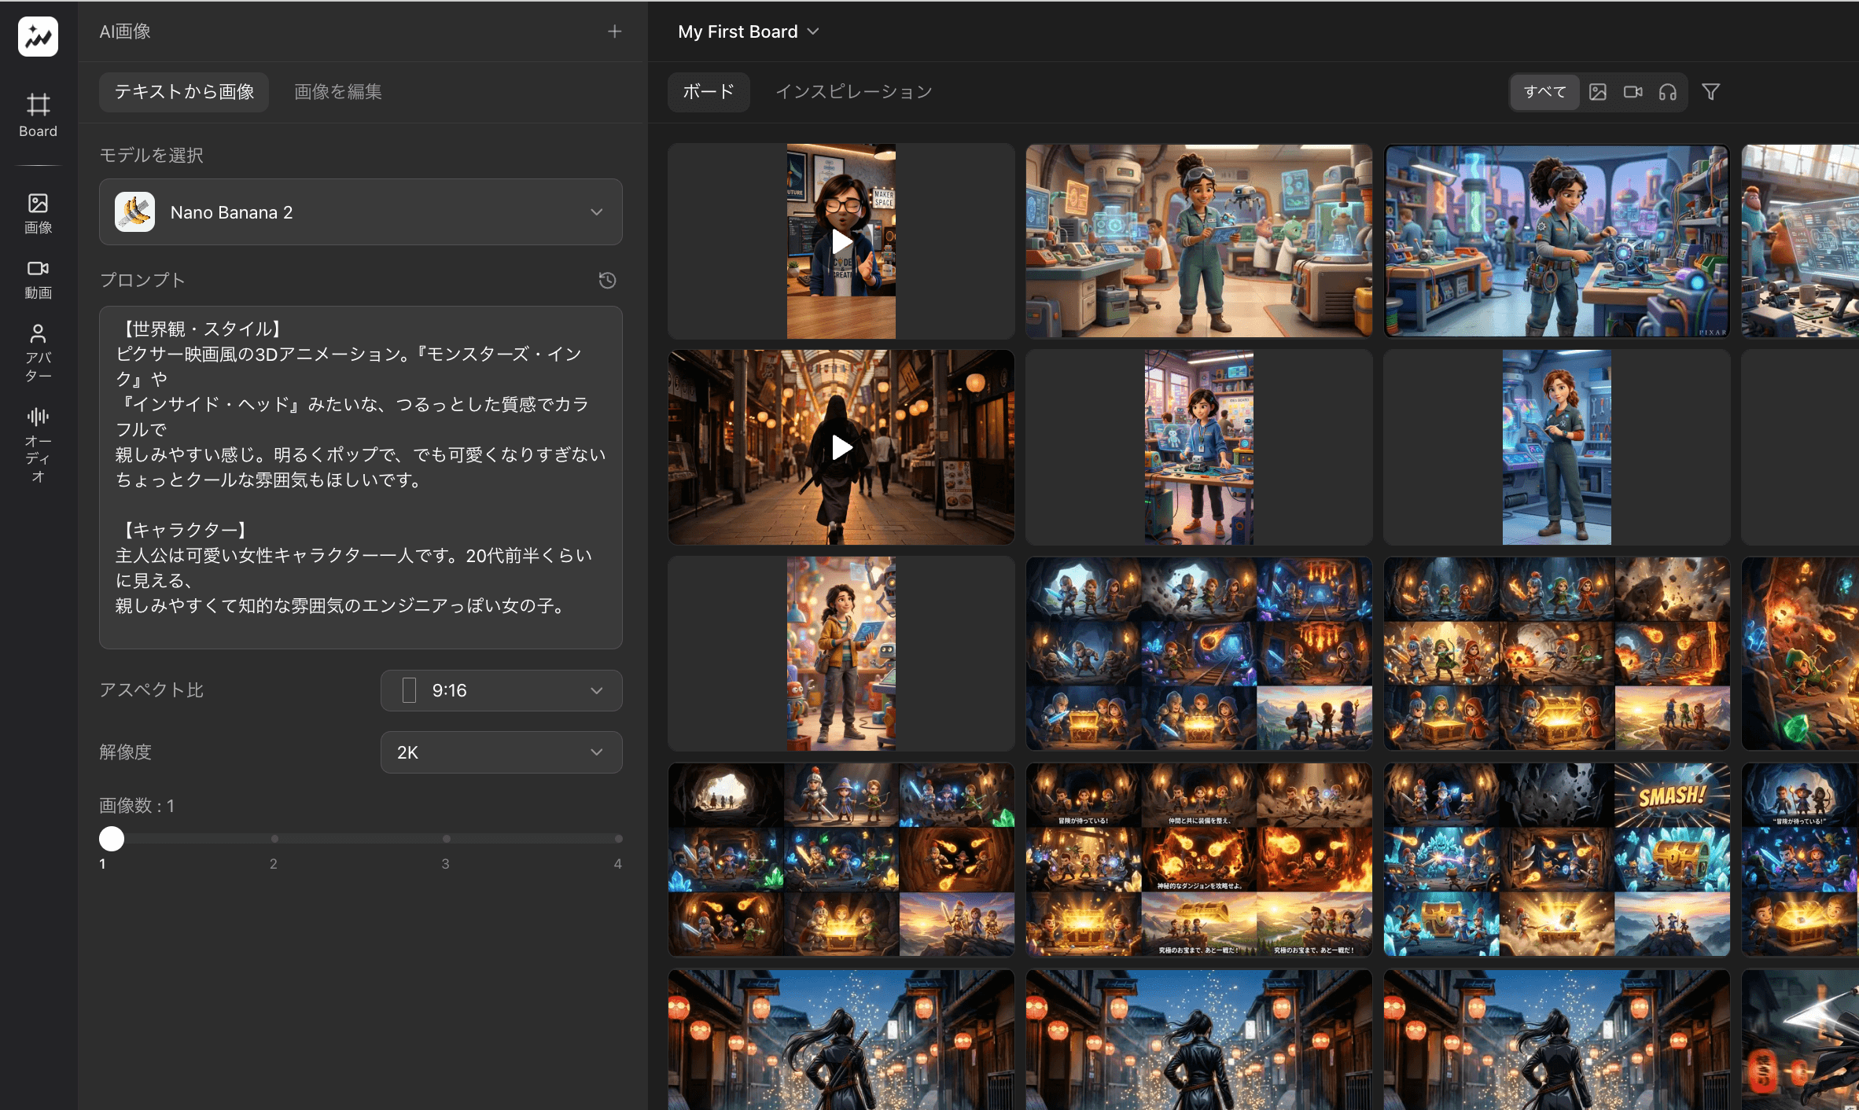
Task: Filter board to videos only
Action: 1633,92
